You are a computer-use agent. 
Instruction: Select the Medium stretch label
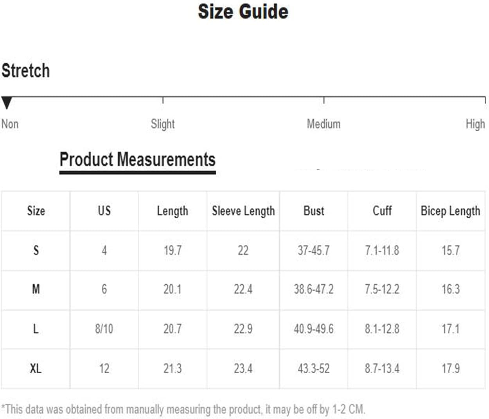point(324,124)
